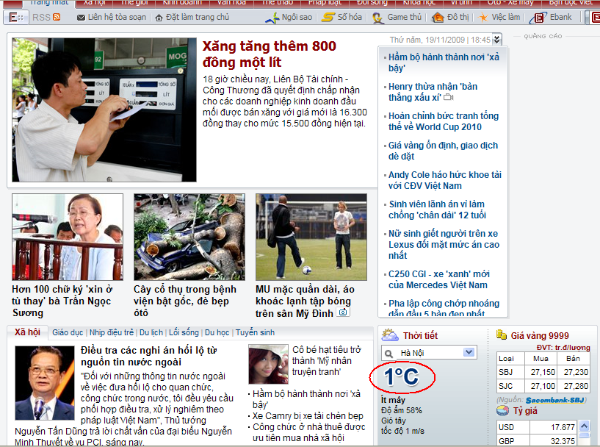Open link Công chức ở nhà thuê được ưu tiên
Image resolution: width=600 pixels, height=447 pixels.
(308, 432)
